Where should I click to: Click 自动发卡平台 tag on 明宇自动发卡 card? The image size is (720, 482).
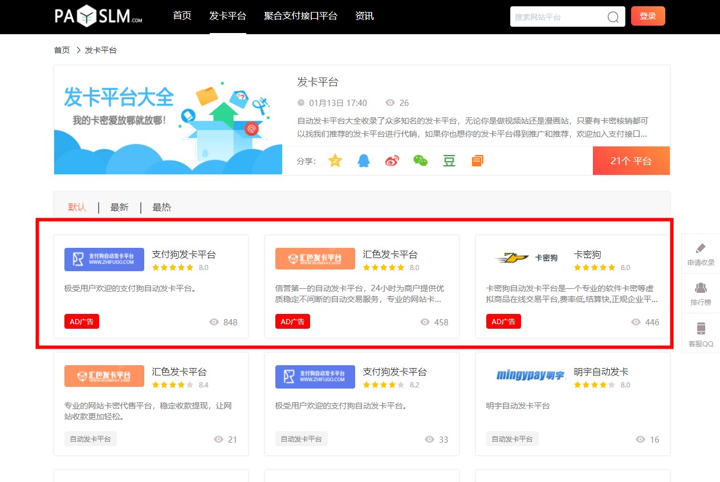512,439
